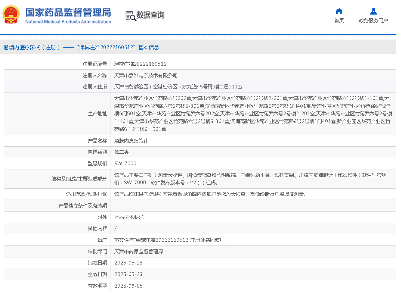Image resolution: width=396 pixels, height=291 pixels.
Task: Click the 结构及组成/主要组成成分 label
Action: tap(79, 179)
